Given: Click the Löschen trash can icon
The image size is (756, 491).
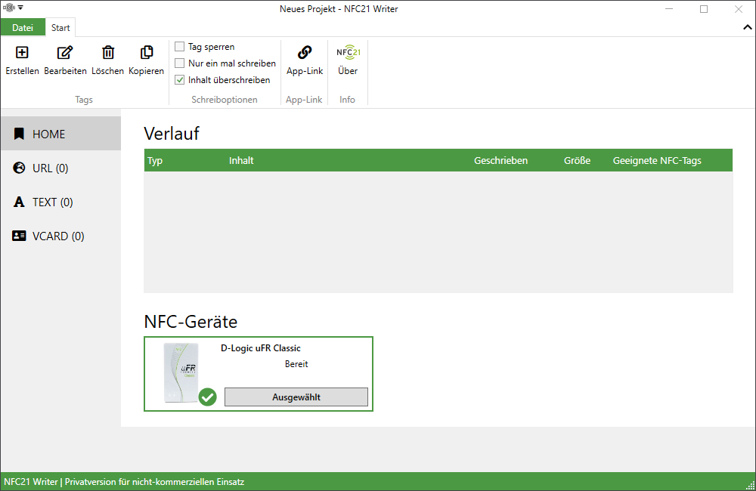Looking at the screenshot, I should click(x=108, y=52).
